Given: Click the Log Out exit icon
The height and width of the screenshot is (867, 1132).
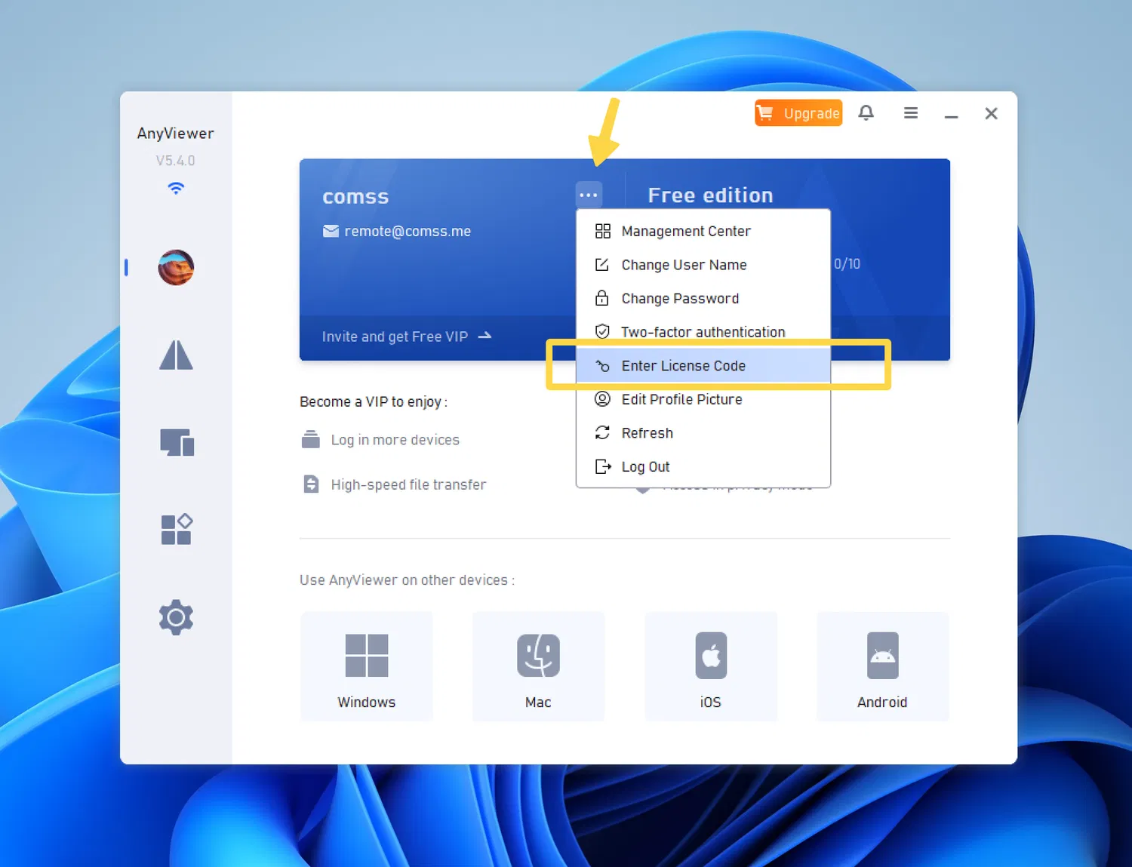Looking at the screenshot, I should (603, 466).
